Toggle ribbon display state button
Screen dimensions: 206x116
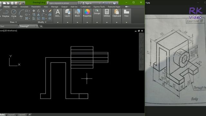point(126,6)
